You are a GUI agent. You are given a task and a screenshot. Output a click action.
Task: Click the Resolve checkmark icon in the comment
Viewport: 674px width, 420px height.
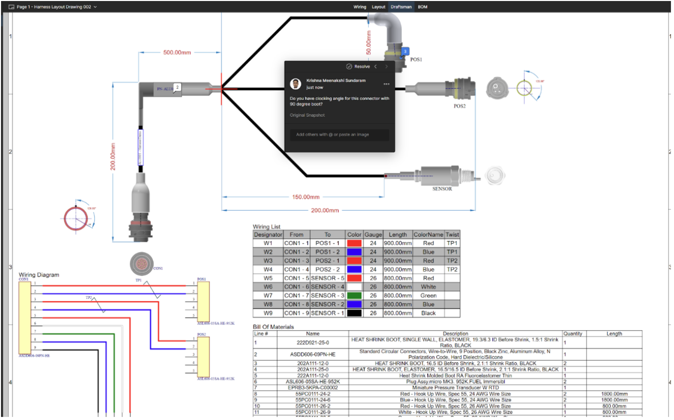(x=348, y=66)
